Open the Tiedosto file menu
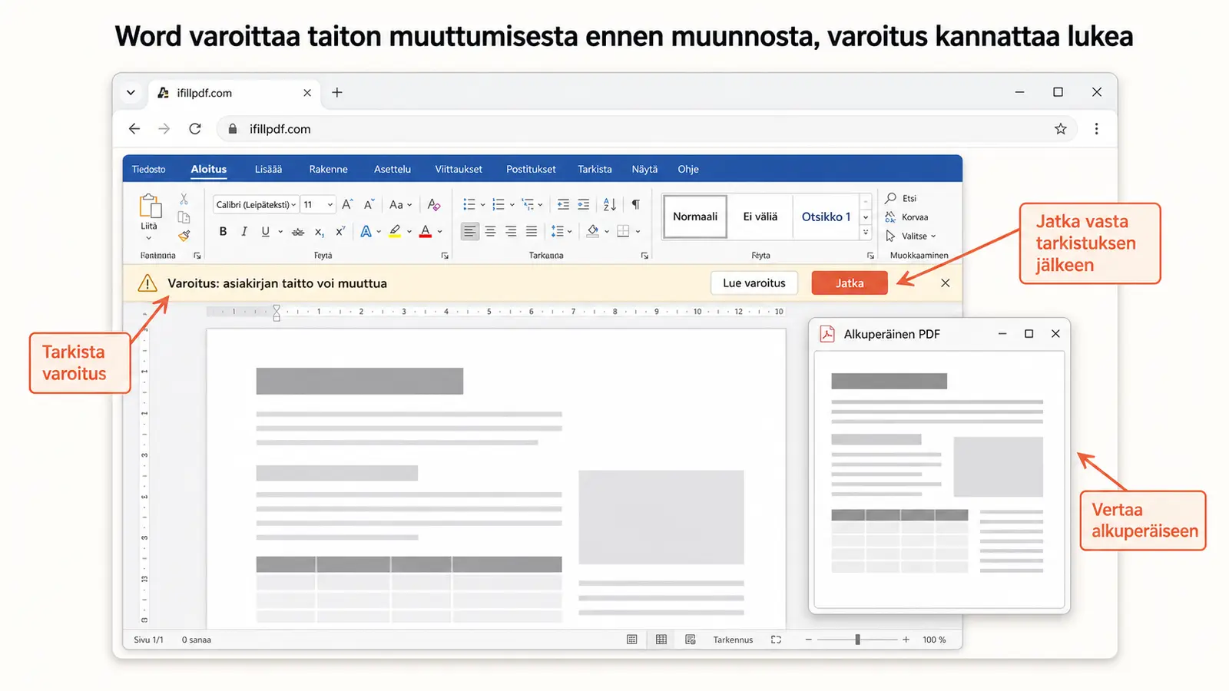This screenshot has height=691, width=1229. [148, 170]
